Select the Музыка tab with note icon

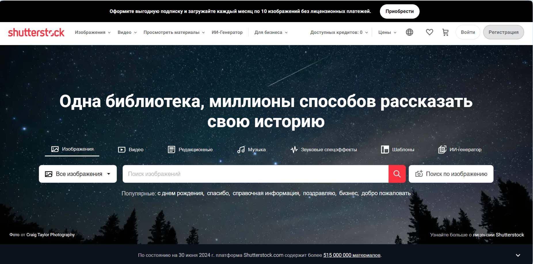click(252, 150)
